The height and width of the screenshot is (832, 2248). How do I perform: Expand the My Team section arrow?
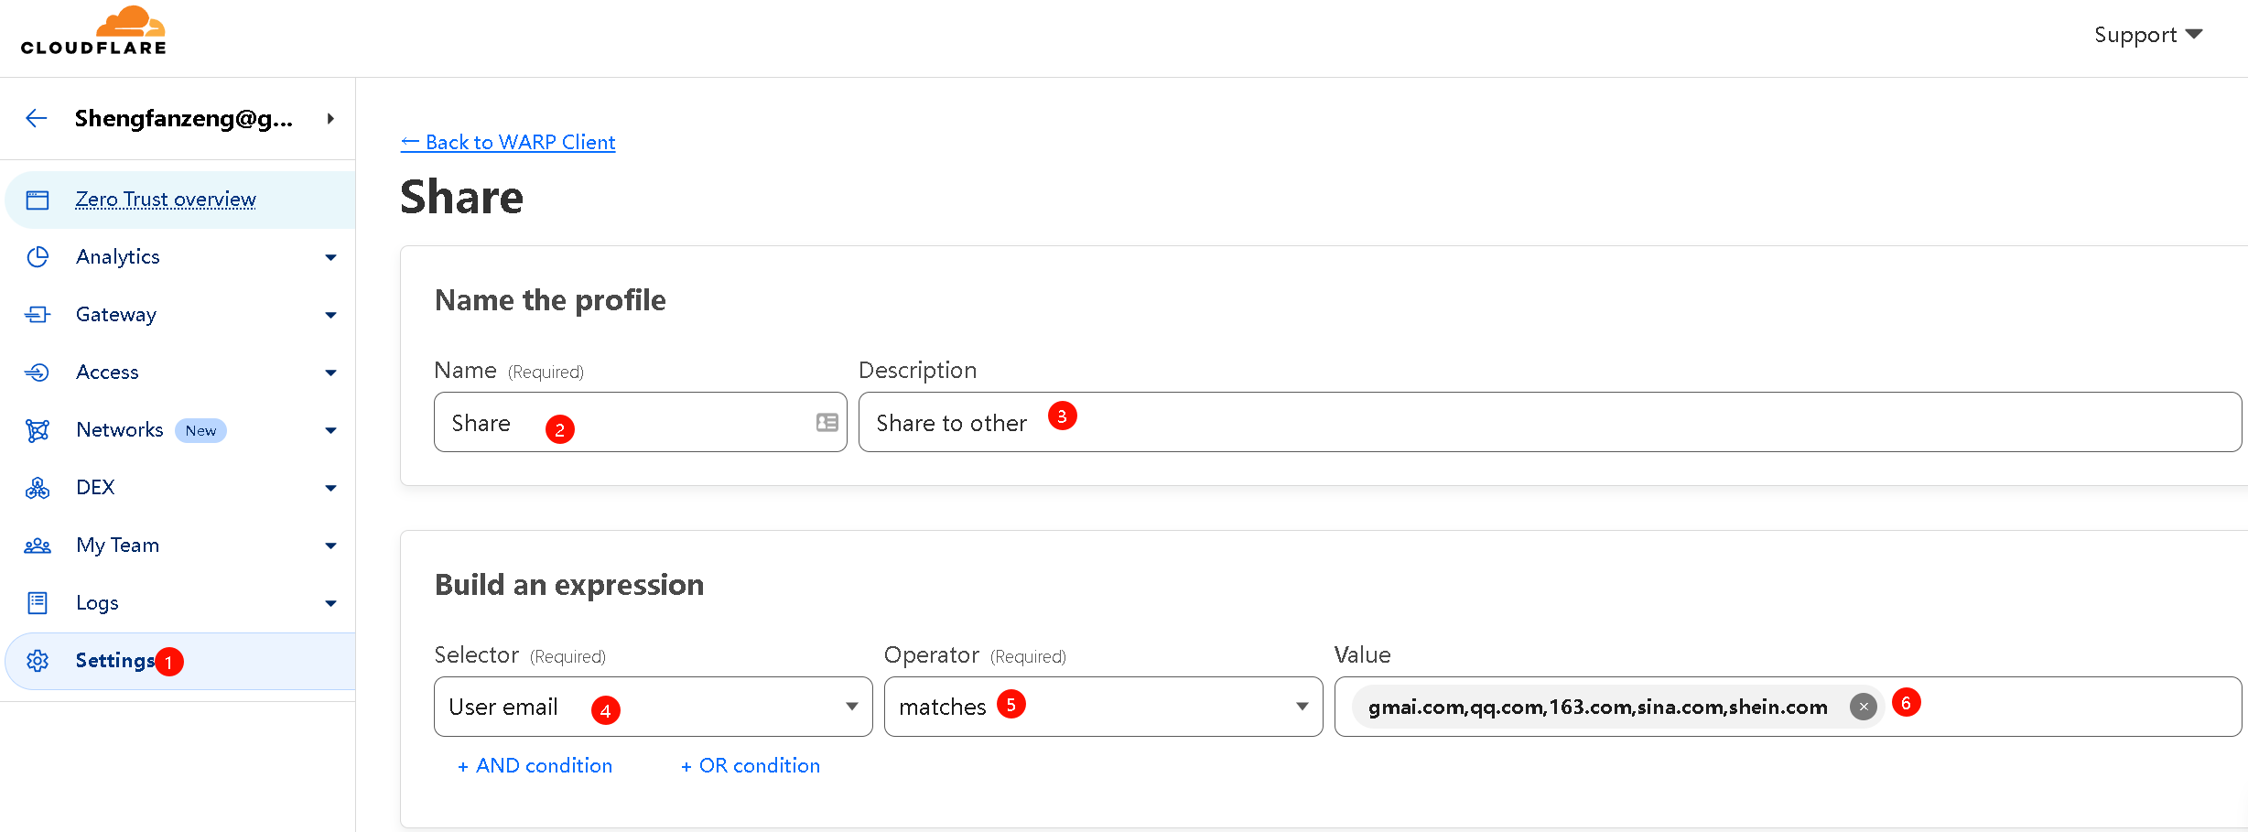(330, 546)
